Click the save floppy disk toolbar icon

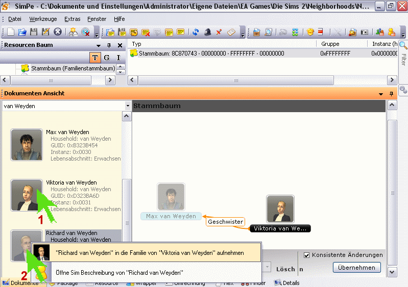tap(34, 32)
